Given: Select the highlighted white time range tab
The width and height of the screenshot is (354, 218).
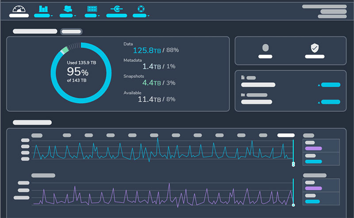Looking at the screenshot, I should click(286, 135).
